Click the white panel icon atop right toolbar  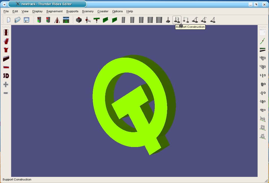pos(262,32)
